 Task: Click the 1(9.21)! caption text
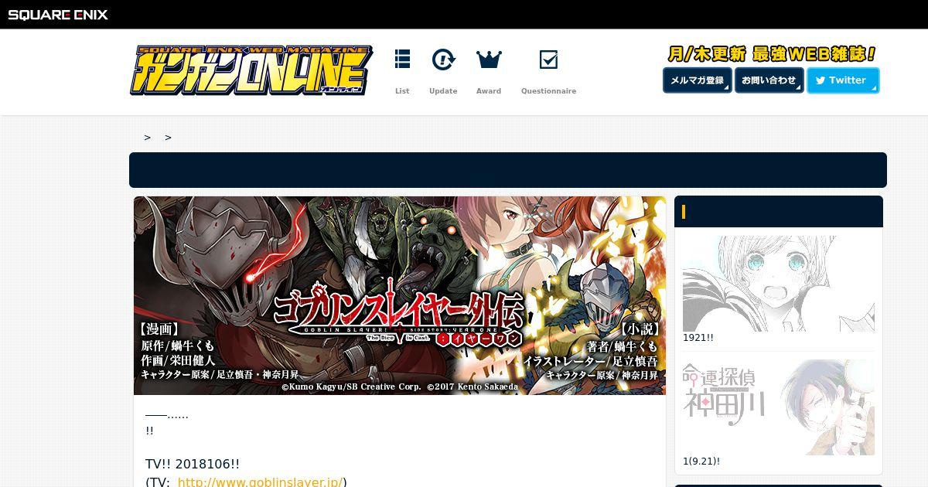pyautogui.click(x=701, y=461)
